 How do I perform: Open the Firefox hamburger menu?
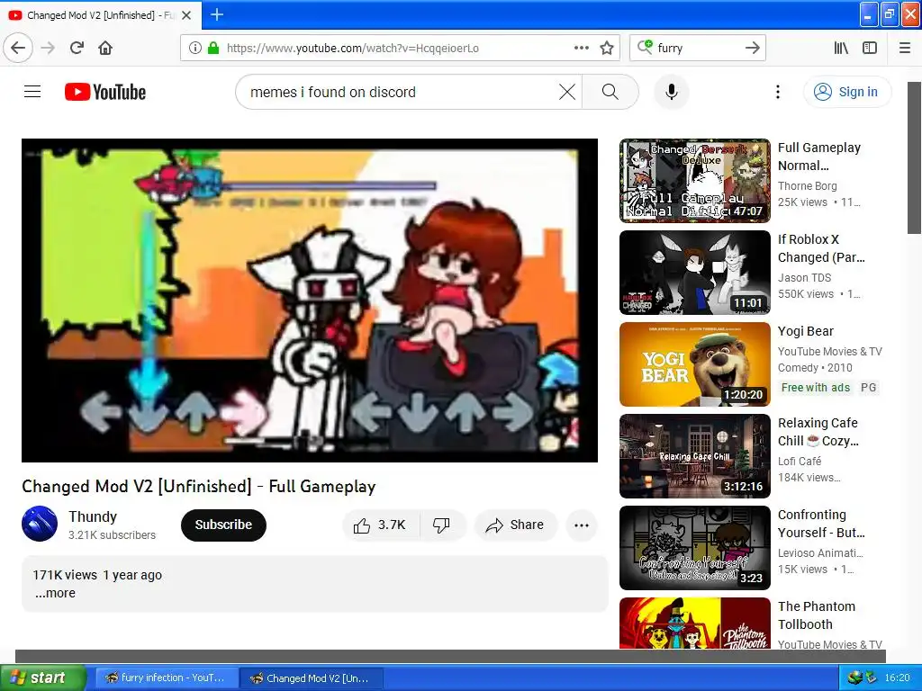pos(905,49)
